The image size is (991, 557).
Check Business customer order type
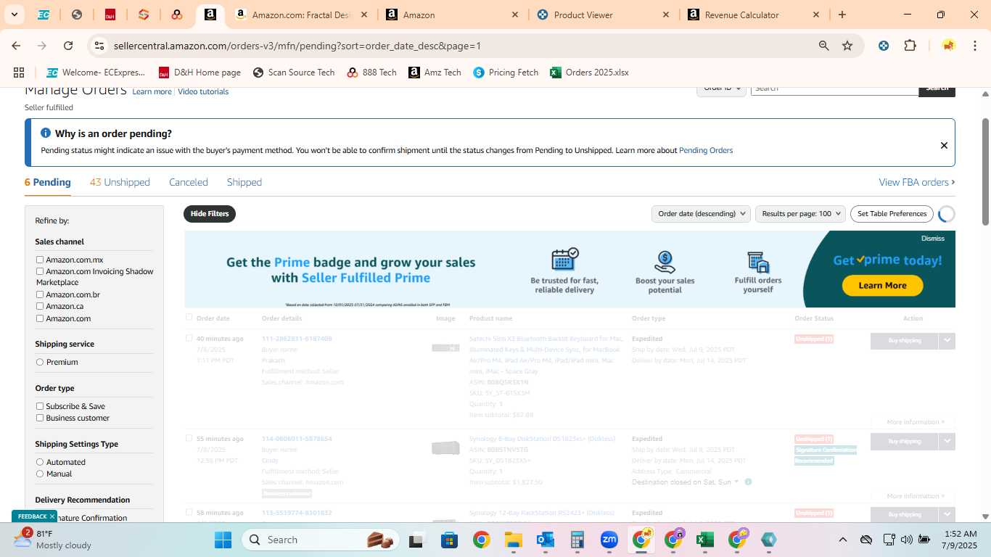(40, 418)
